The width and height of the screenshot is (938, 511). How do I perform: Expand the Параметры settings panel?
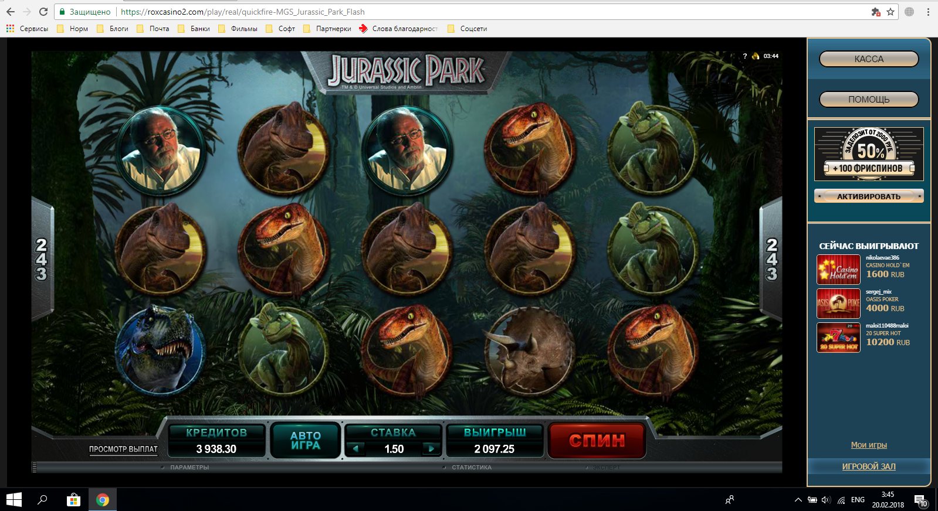tap(189, 468)
